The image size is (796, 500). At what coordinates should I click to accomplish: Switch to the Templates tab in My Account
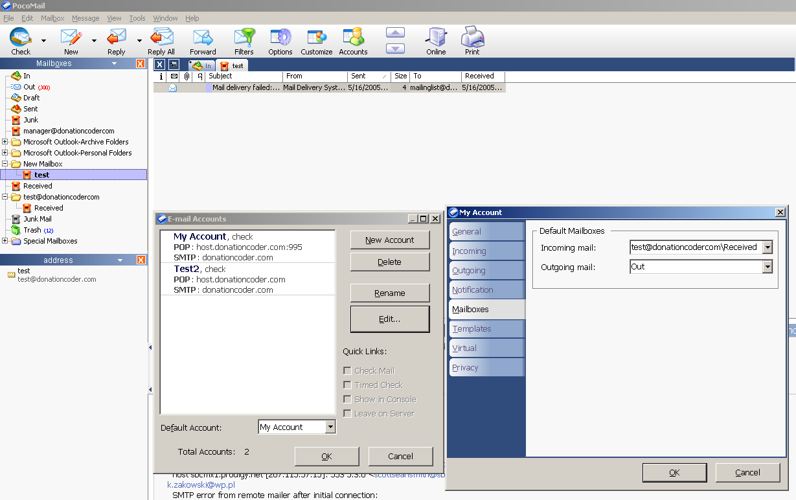(487, 328)
